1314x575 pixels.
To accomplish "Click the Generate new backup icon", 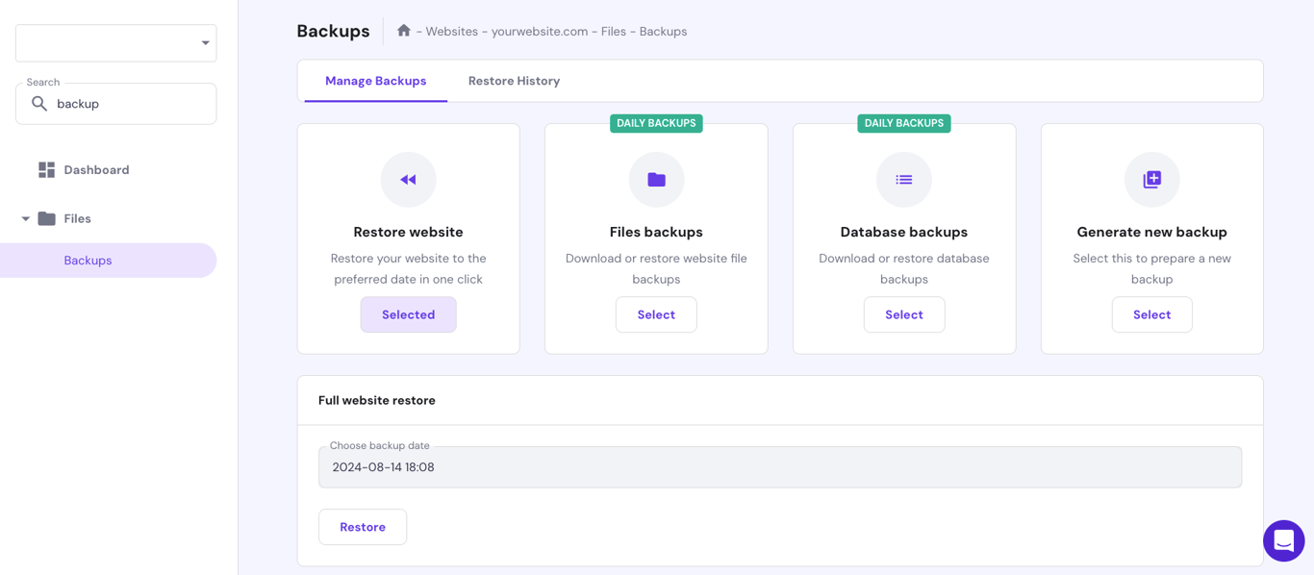I will pos(1151,179).
